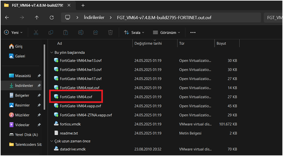The height and width of the screenshot is (156, 283).
Task: Click the readme.txt document icon
Action: tap(56, 133)
